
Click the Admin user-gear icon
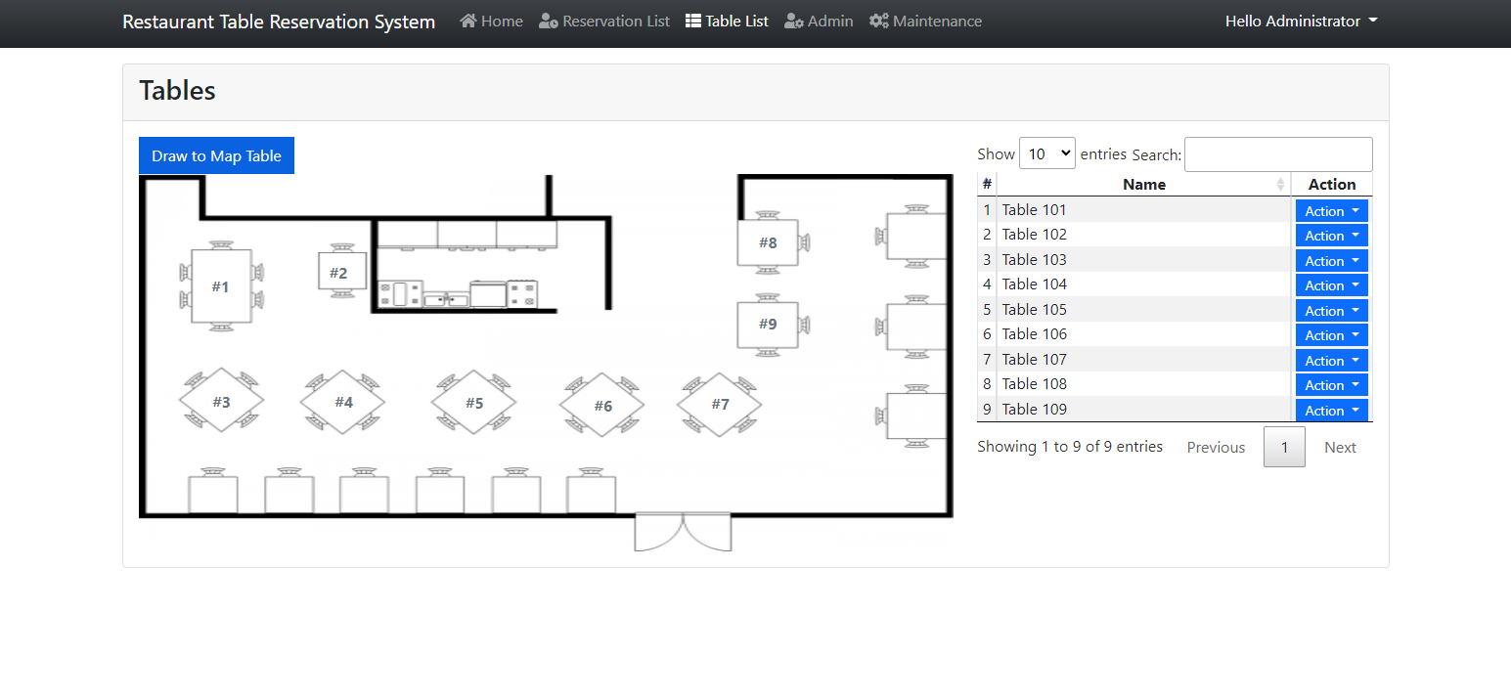click(x=792, y=21)
